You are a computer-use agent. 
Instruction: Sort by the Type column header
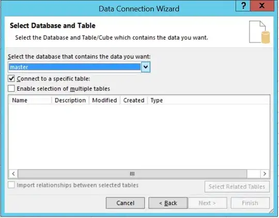tap(157, 100)
